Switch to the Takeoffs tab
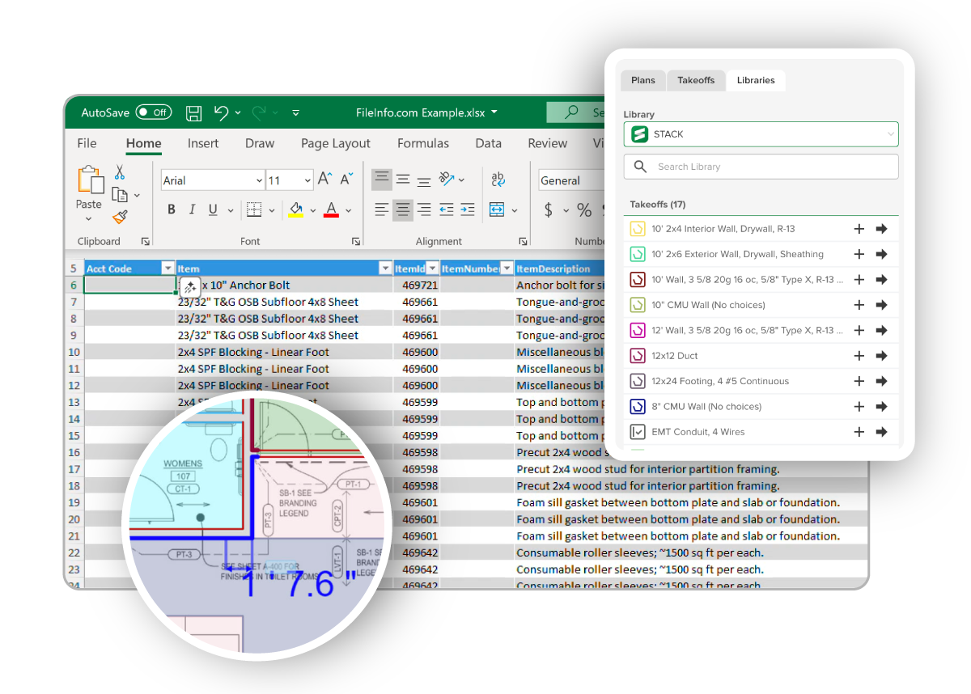This screenshot has width=971, height=694. click(696, 80)
